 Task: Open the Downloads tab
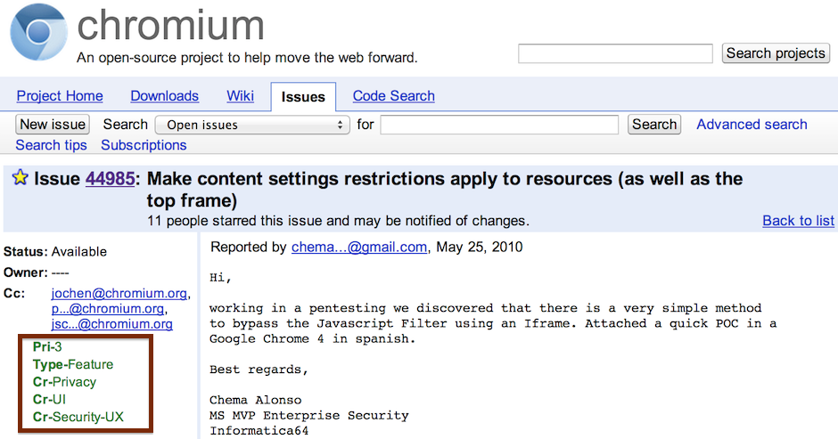164,96
